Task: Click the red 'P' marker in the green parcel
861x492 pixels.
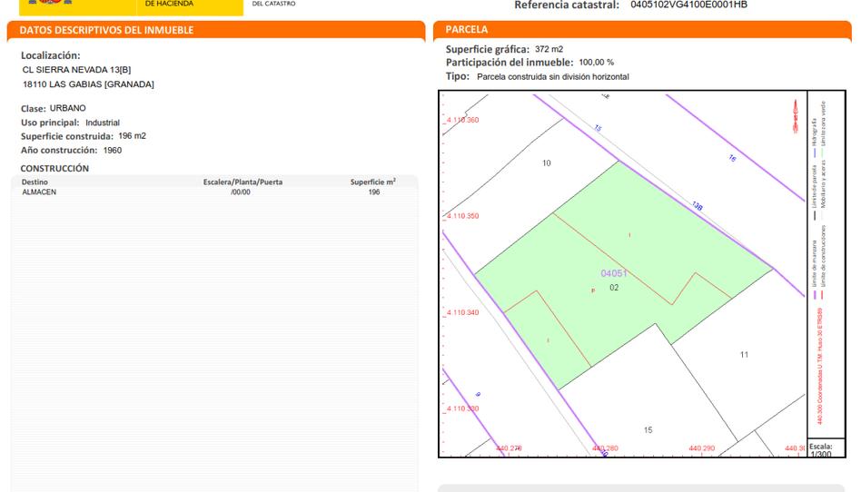Action: [x=593, y=290]
